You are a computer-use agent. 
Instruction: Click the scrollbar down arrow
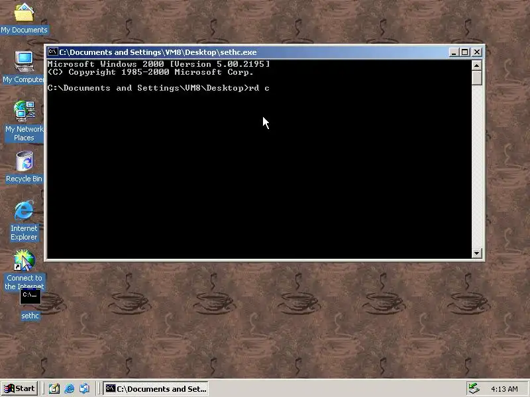click(476, 253)
